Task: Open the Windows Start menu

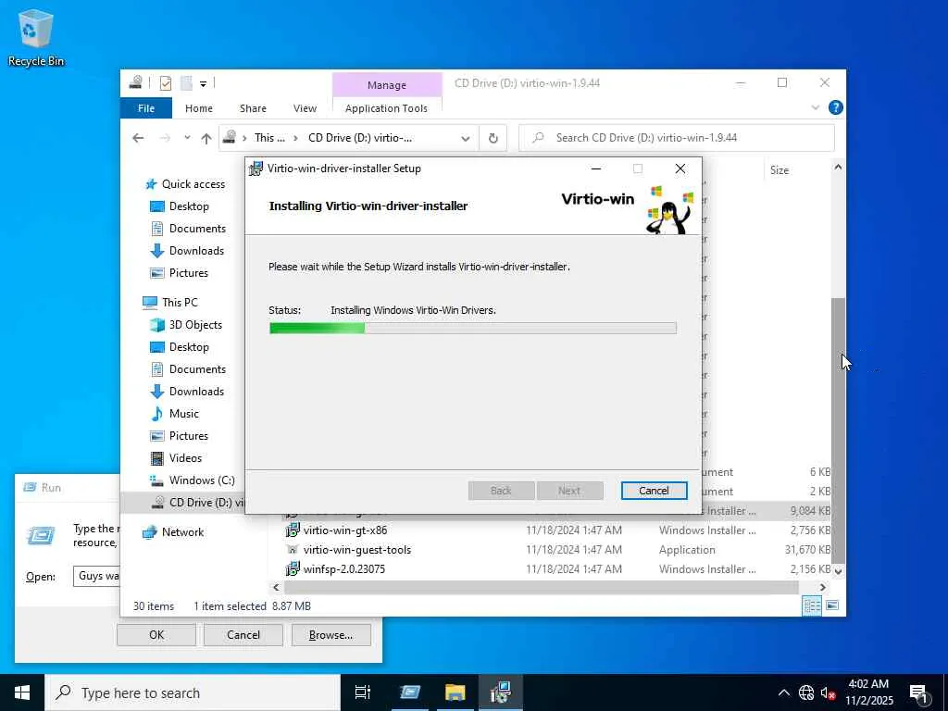Action: pyautogui.click(x=22, y=692)
